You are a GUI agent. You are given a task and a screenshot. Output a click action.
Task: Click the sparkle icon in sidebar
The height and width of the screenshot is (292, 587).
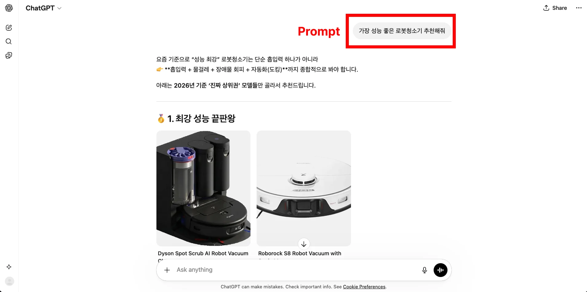click(9, 267)
